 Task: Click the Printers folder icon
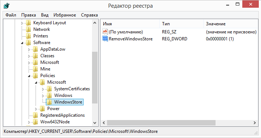coord(29,36)
